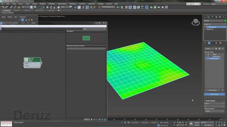Select Editable Poly in the modifier stack
The width and height of the screenshot is (227, 127).
210,29
